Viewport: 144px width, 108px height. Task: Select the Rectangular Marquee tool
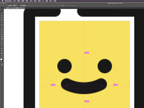pos(2,13)
